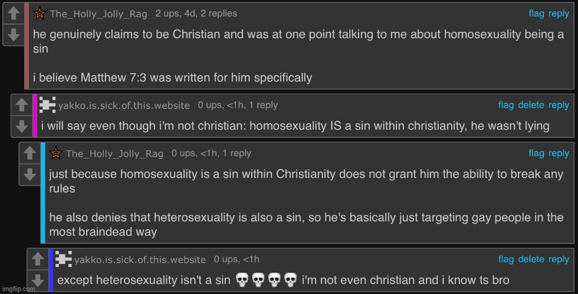
Task: Downvote the bottom skull emoji comment
Action: point(38,280)
